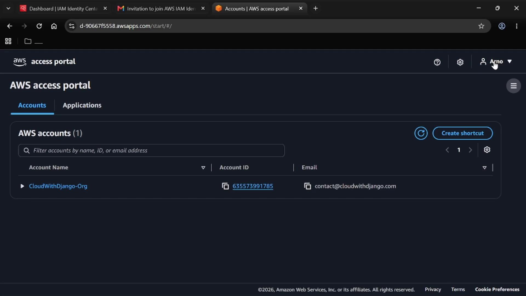Switch to Dashboard IAM Identity Center tab

[x=63, y=8]
